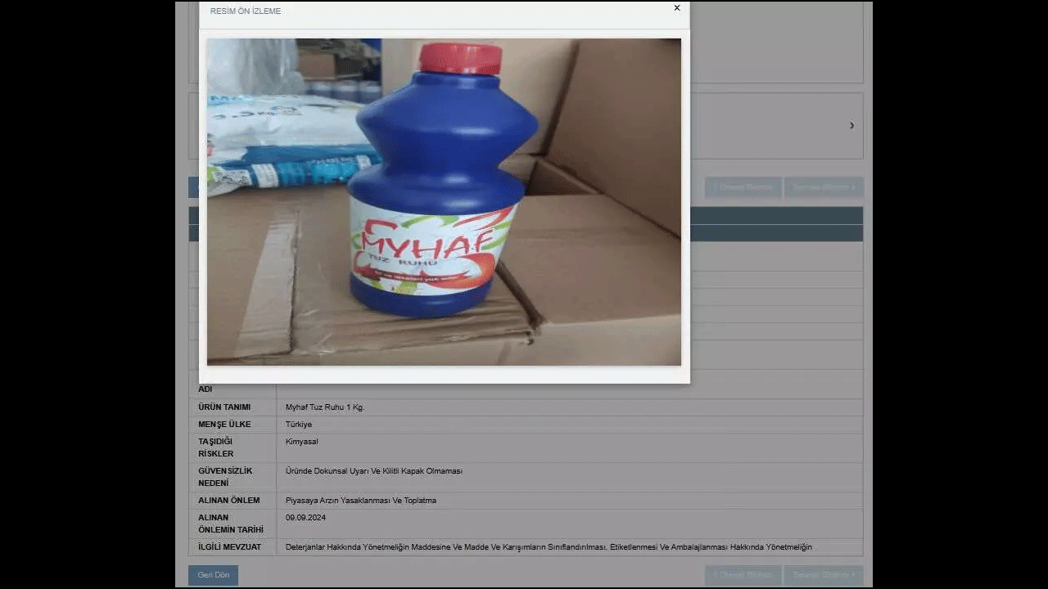Close the Resim Ön İzleme preview dialog
The height and width of the screenshot is (589, 1048).
(x=676, y=8)
